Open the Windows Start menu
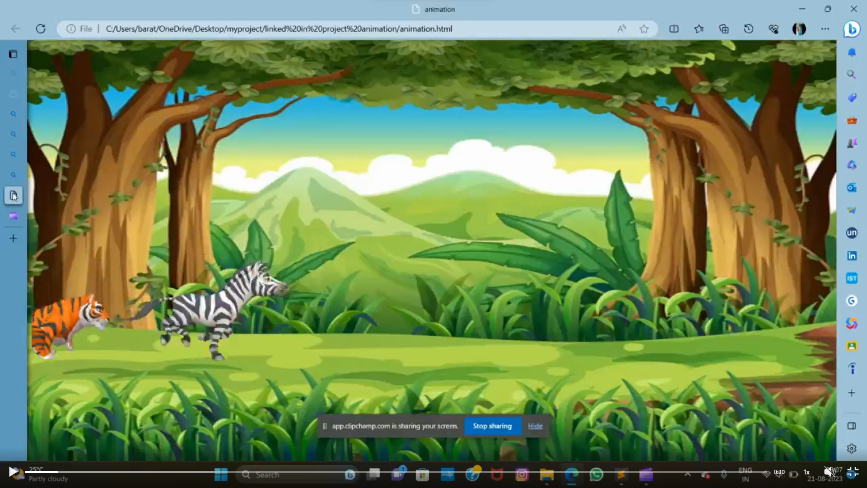 tap(221, 475)
